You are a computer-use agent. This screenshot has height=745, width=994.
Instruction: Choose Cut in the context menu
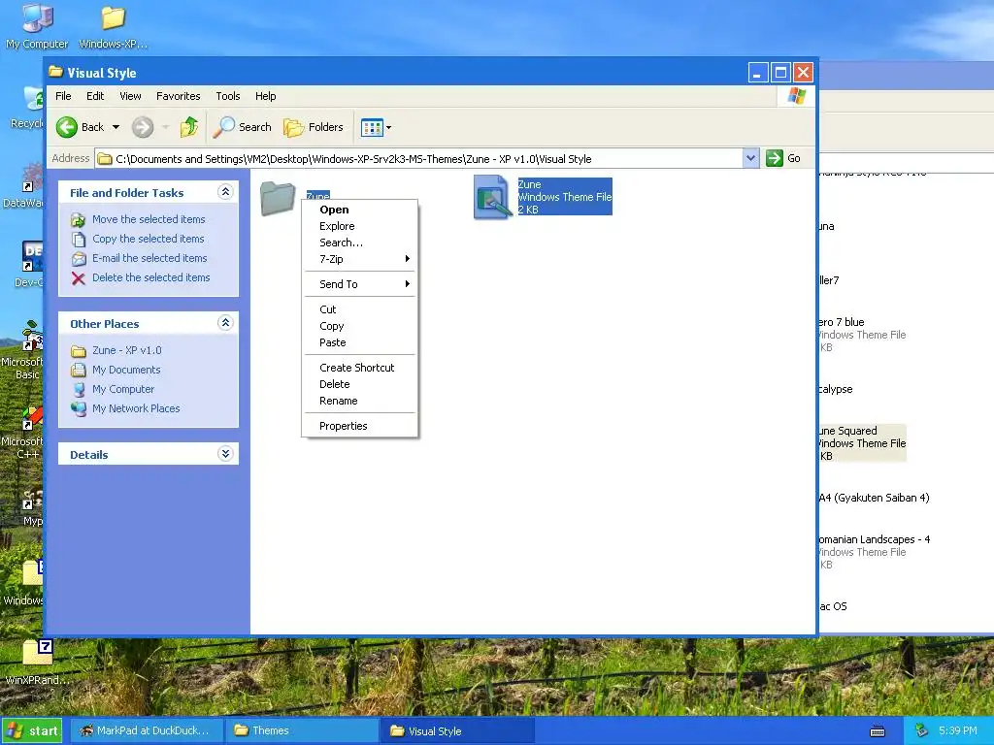tap(359, 309)
